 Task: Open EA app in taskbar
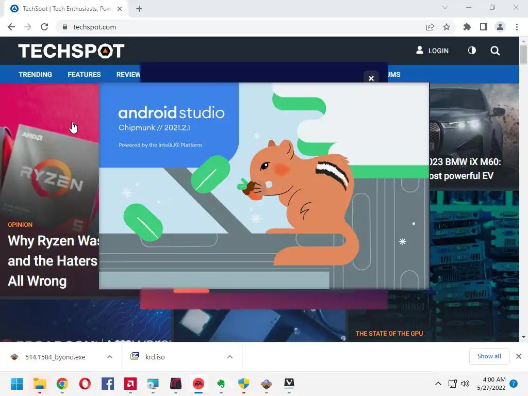click(x=199, y=384)
